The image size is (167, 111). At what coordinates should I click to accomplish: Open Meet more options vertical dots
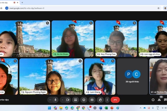point(107,100)
